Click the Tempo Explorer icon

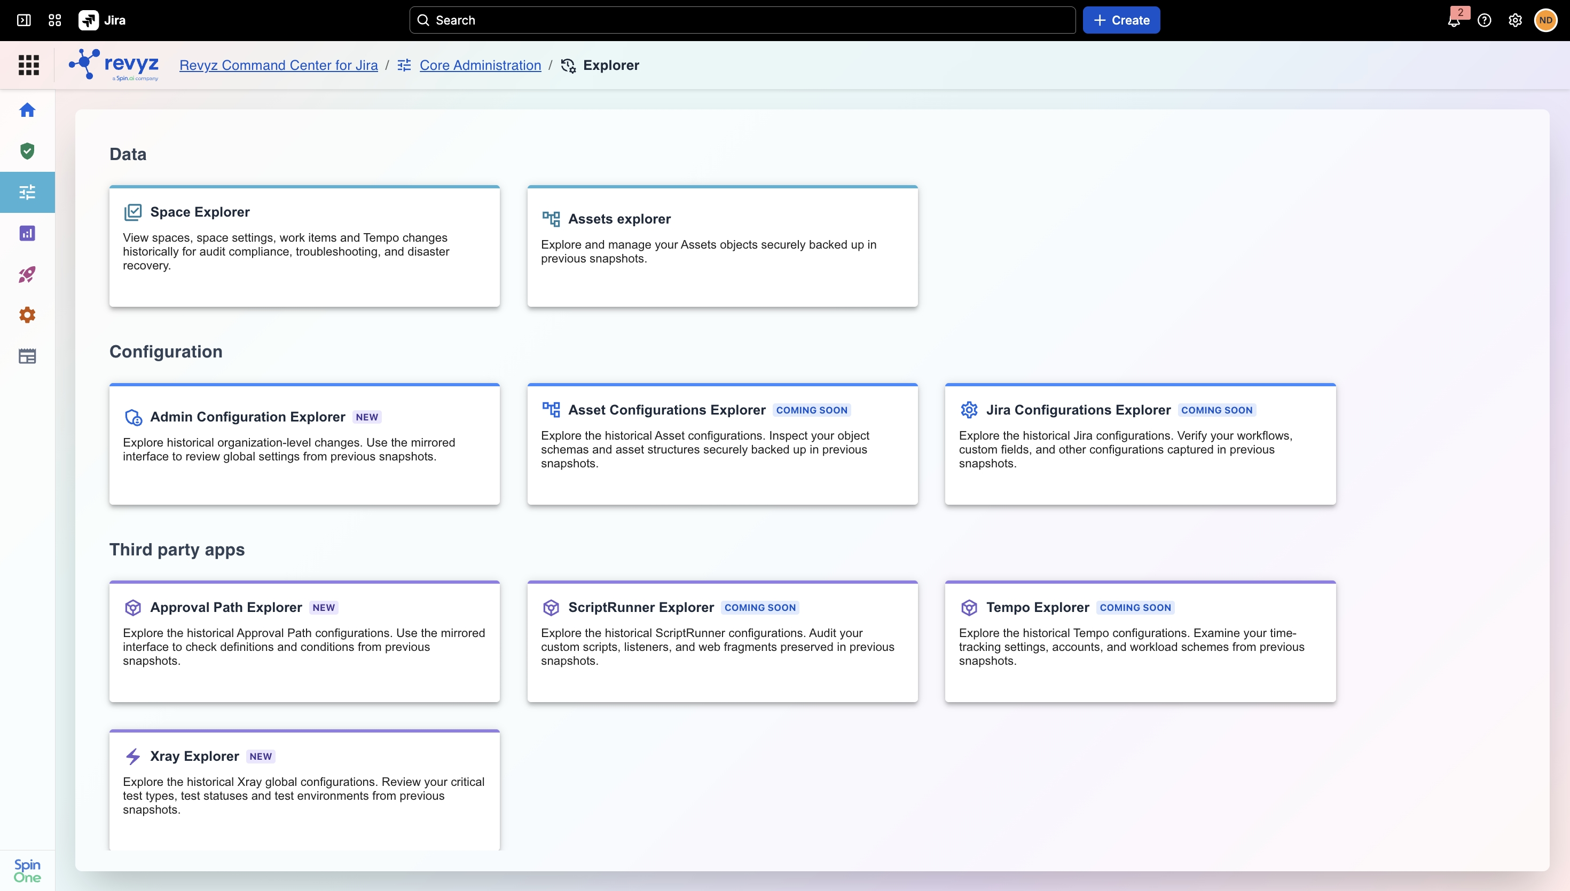(969, 608)
